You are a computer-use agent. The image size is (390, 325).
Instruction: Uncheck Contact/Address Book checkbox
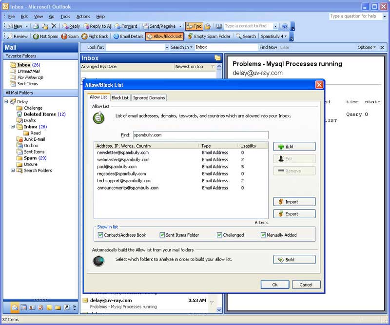coord(100,235)
